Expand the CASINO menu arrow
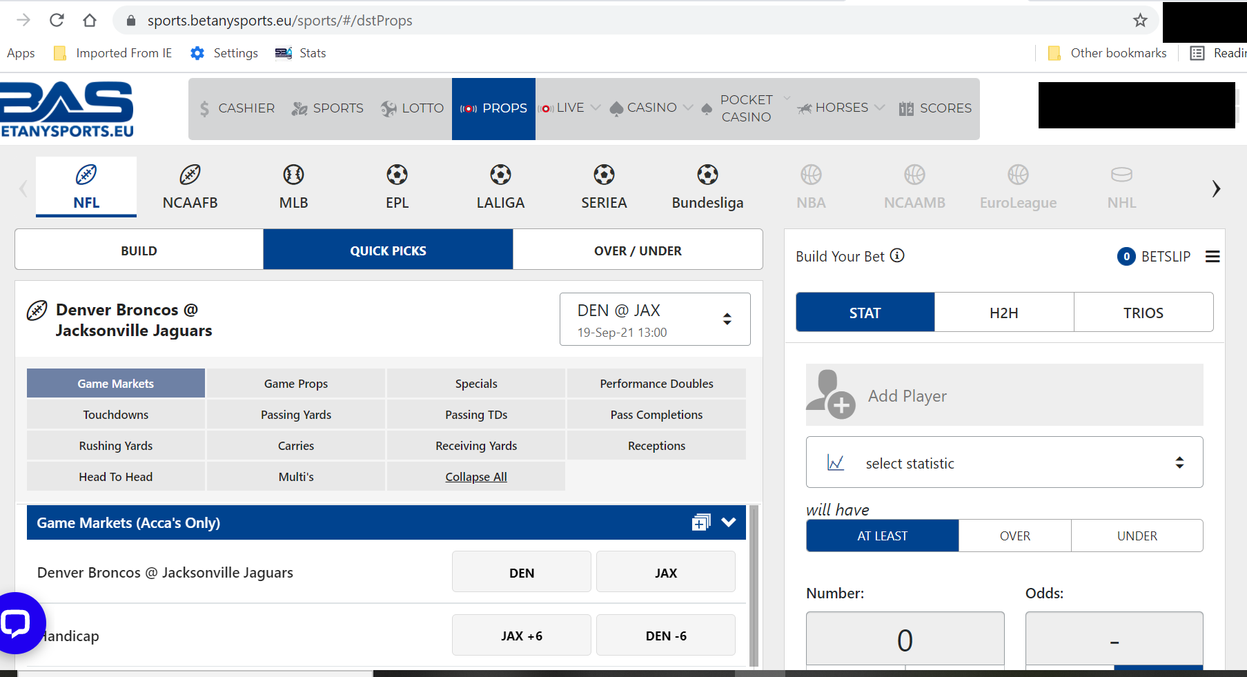 point(688,108)
